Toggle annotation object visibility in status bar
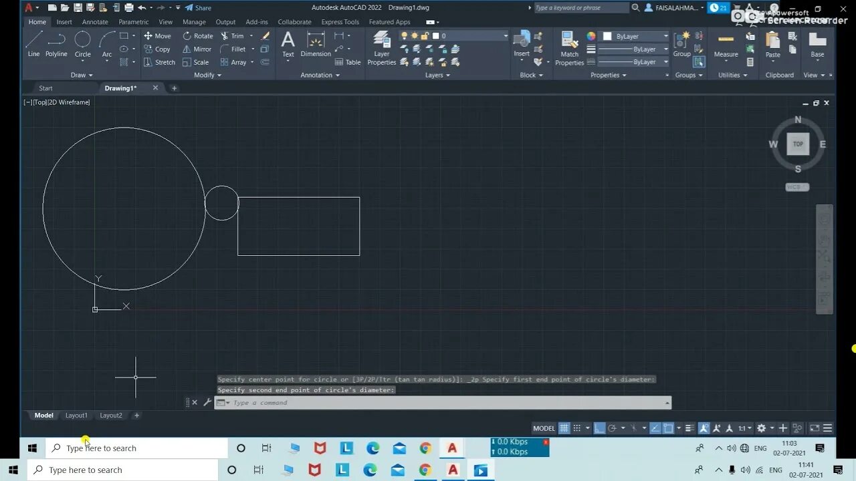Screen dimensions: 856x481 click(x=704, y=428)
